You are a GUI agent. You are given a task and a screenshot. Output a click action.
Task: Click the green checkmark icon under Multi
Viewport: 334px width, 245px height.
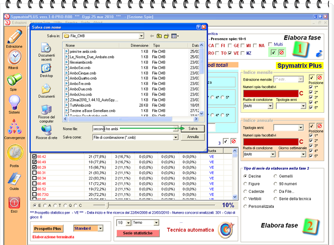click(x=274, y=53)
